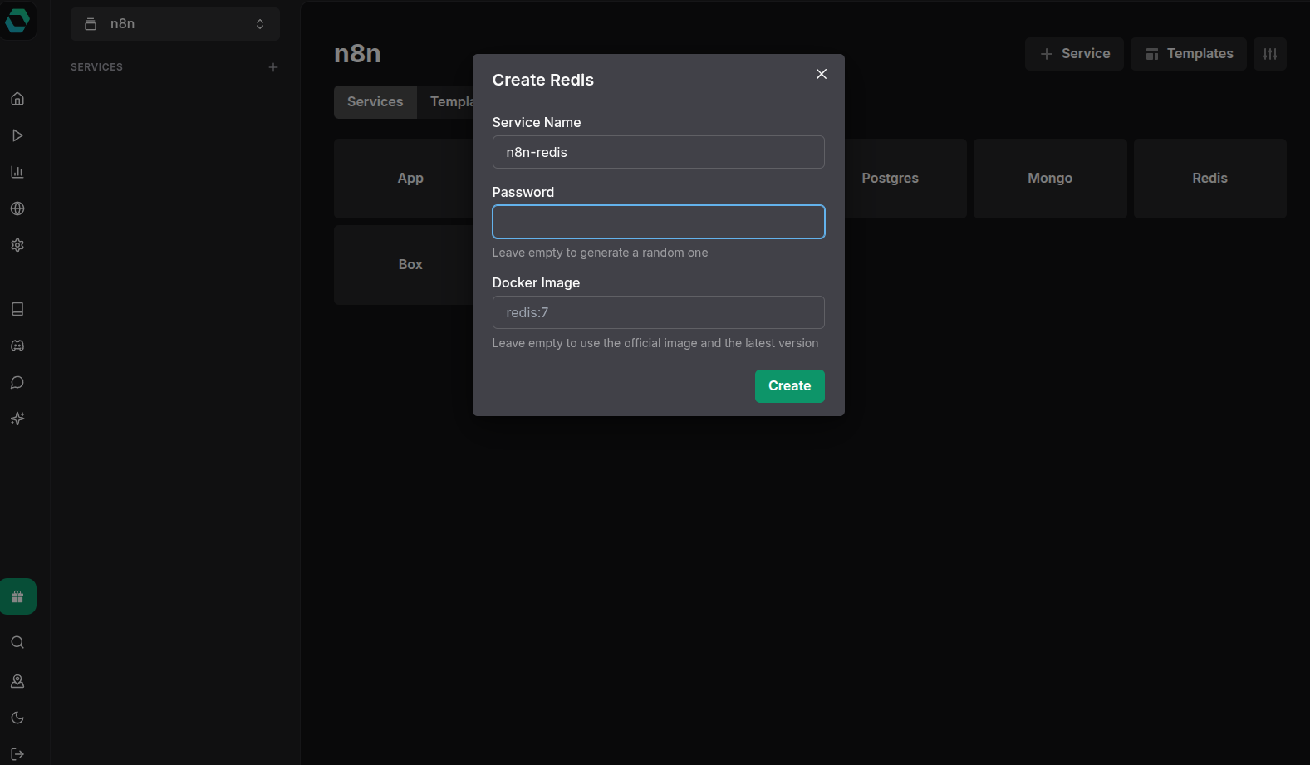Click the n8n project heading

click(357, 53)
